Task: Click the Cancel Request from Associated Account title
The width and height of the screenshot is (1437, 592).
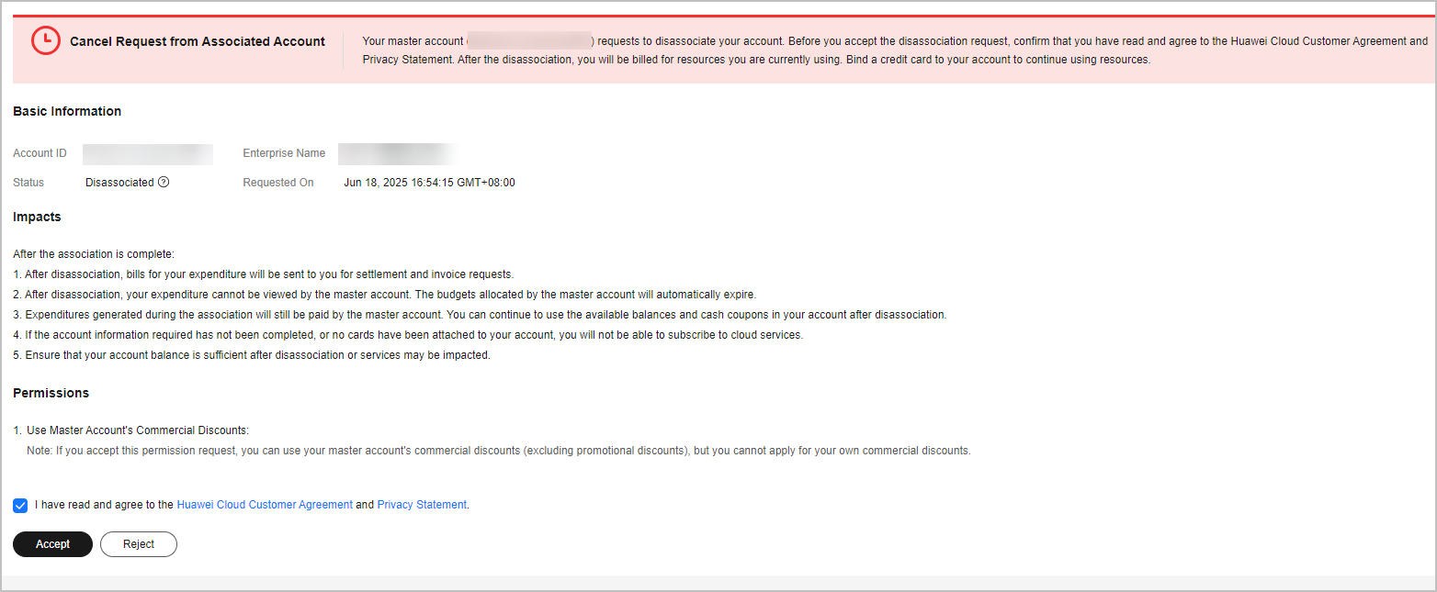Action: [198, 41]
